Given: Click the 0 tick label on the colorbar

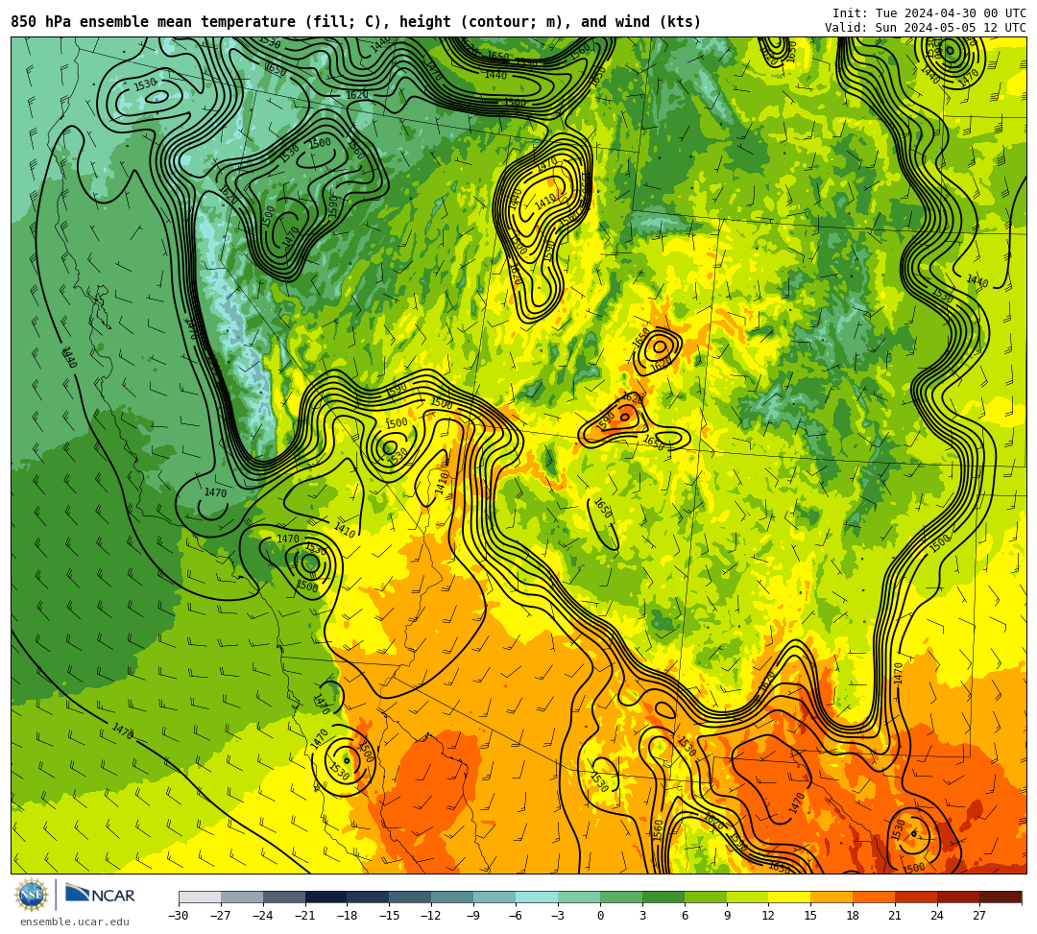Looking at the screenshot, I should 600,916.
